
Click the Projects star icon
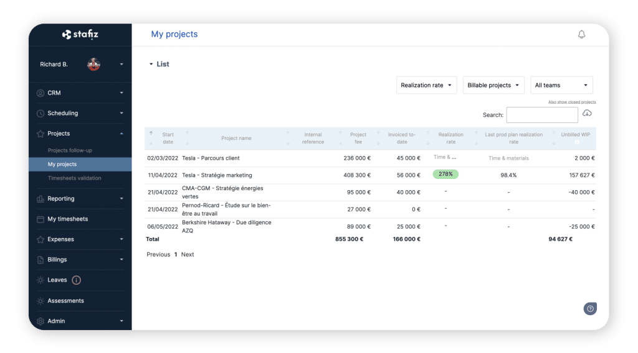click(x=40, y=134)
